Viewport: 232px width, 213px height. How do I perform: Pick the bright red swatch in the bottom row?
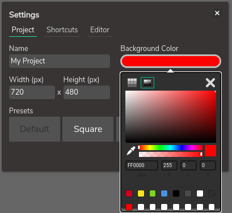click(x=129, y=207)
